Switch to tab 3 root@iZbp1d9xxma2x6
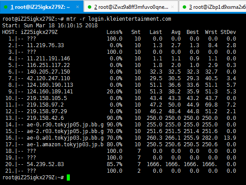 pyautogui.click(x=213, y=7)
